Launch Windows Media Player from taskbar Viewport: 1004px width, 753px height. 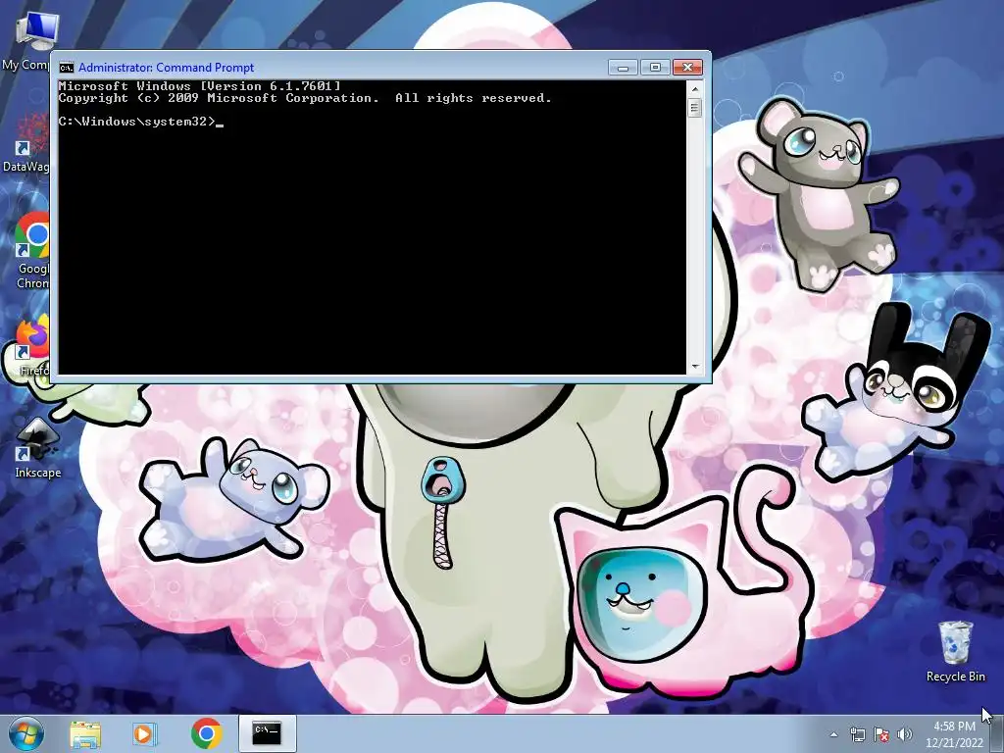[x=145, y=733]
